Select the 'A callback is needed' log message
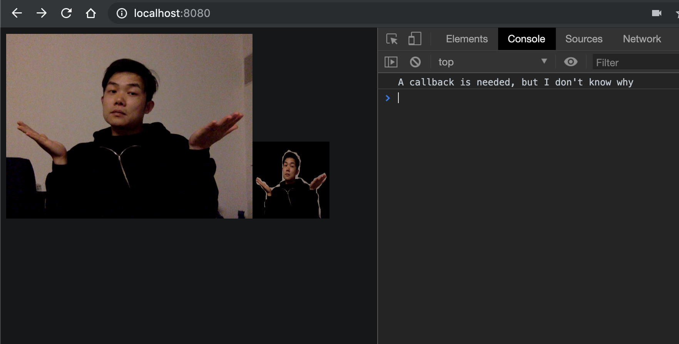Viewport: 679px width, 344px height. (515, 82)
